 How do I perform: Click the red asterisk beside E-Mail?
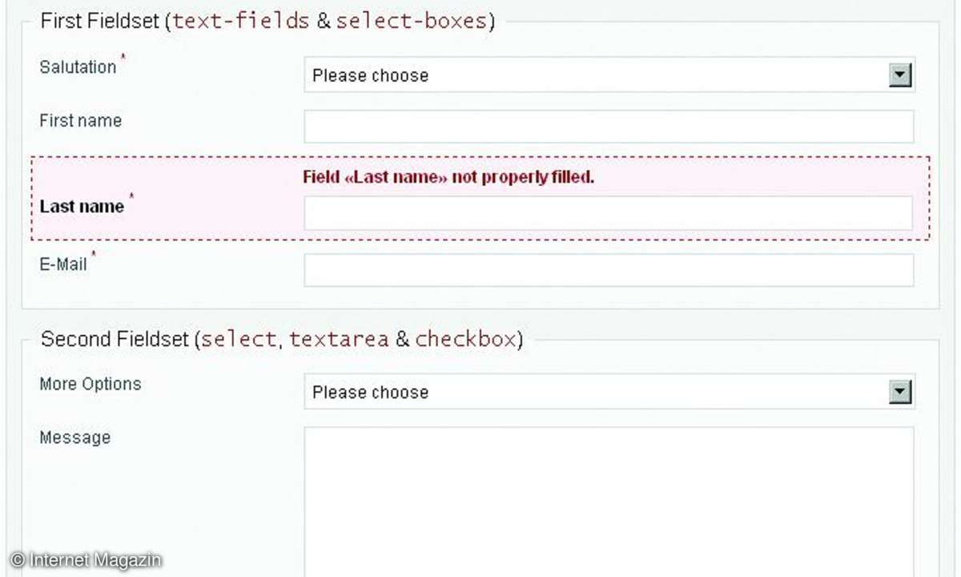click(94, 254)
